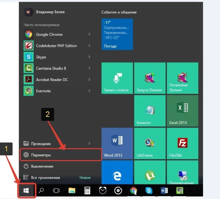Screen dimensions: 220x199
Task: Open the Alarms clock taskbar icon
Action: (x=103, y=190)
